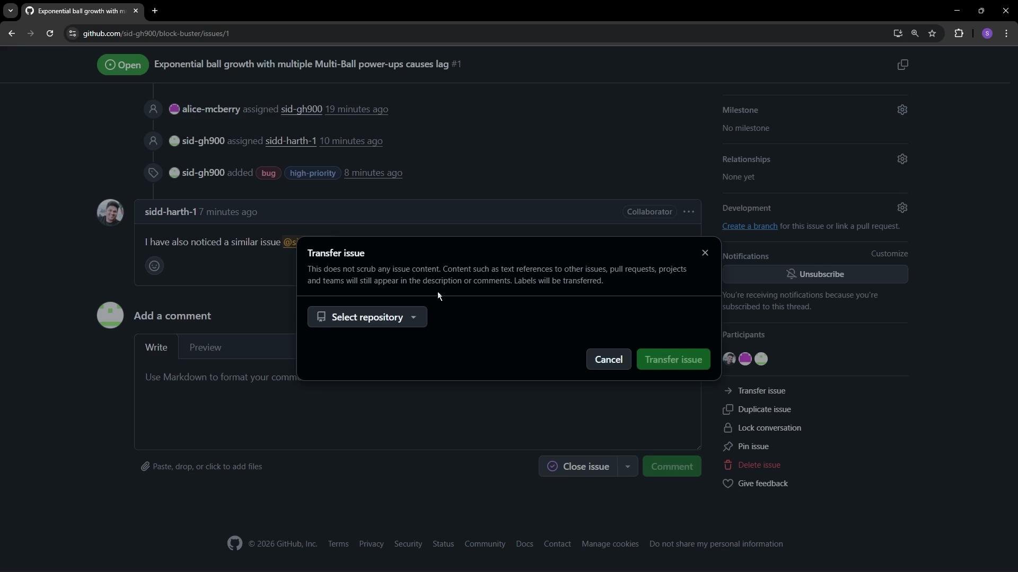Expand Close issue options dropdown arrow
The width and height of the screenshot is (1018, 572).
[627, 467]
